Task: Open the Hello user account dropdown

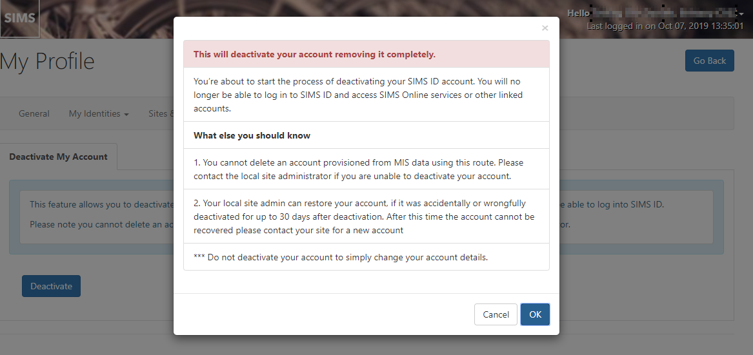Action: [x=656, y=14]
